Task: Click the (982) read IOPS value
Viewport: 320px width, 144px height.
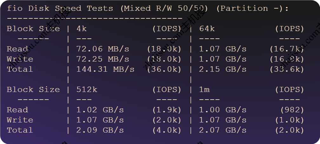Action: coord(292,110)
